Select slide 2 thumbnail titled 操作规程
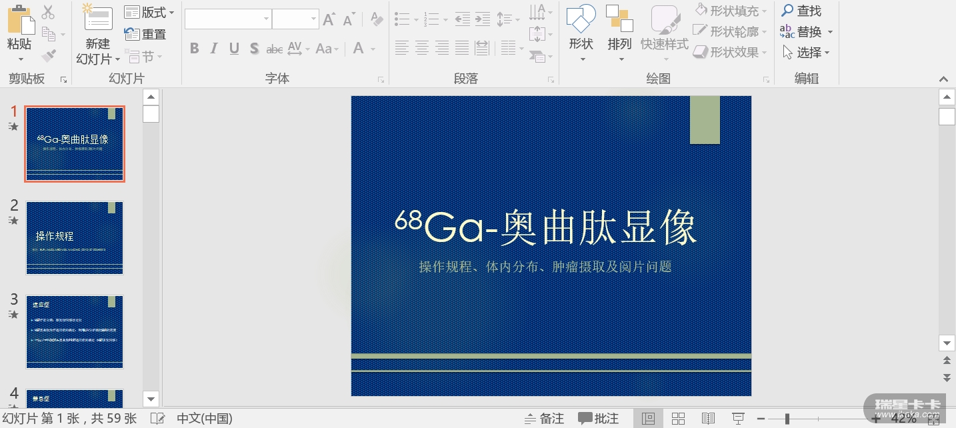 (x=75, y=237)
